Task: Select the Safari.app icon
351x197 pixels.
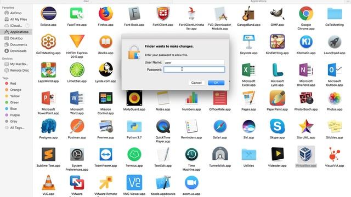Action: pyautogui.click(x=220, y=126)
